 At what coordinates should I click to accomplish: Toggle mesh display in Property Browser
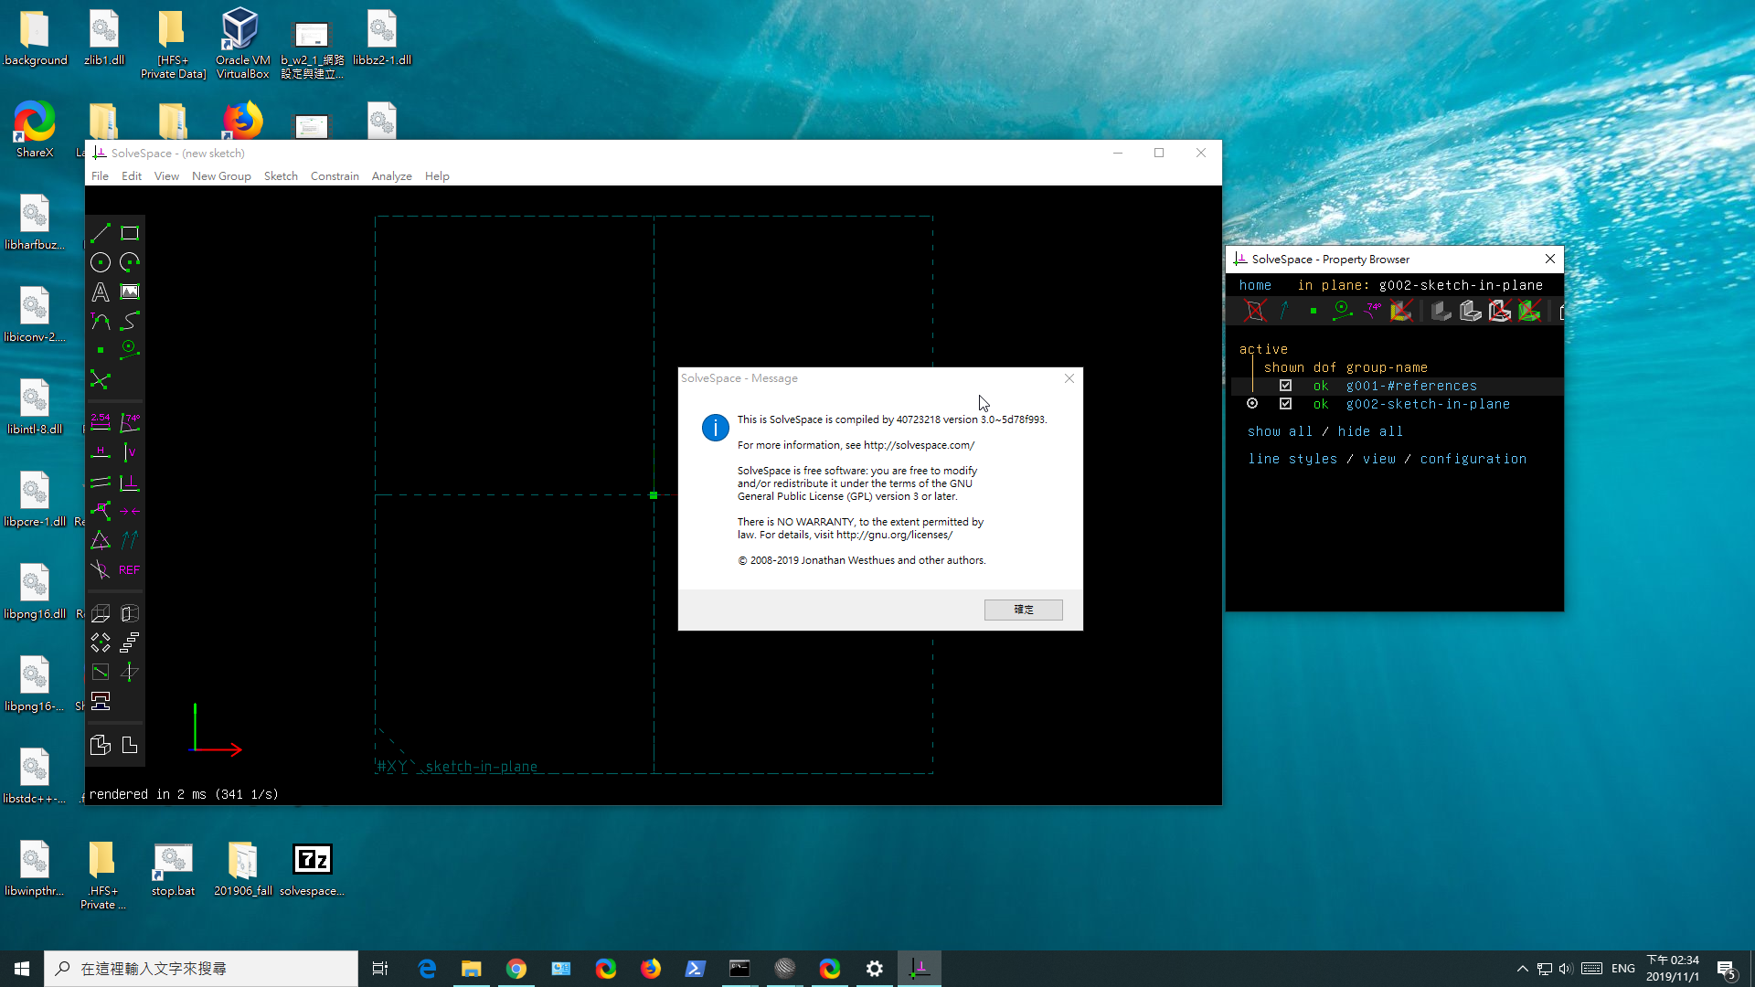tap(1529, 311)
